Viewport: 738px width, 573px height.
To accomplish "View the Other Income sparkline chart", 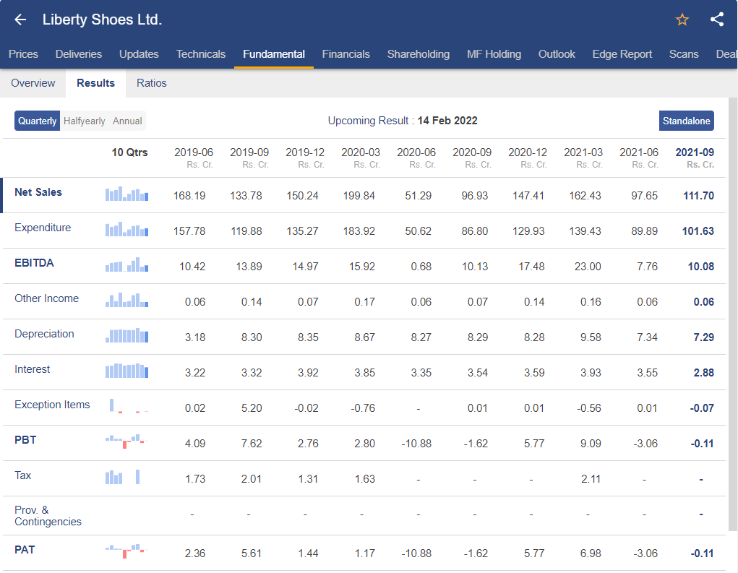I will (x=126, y=299).
